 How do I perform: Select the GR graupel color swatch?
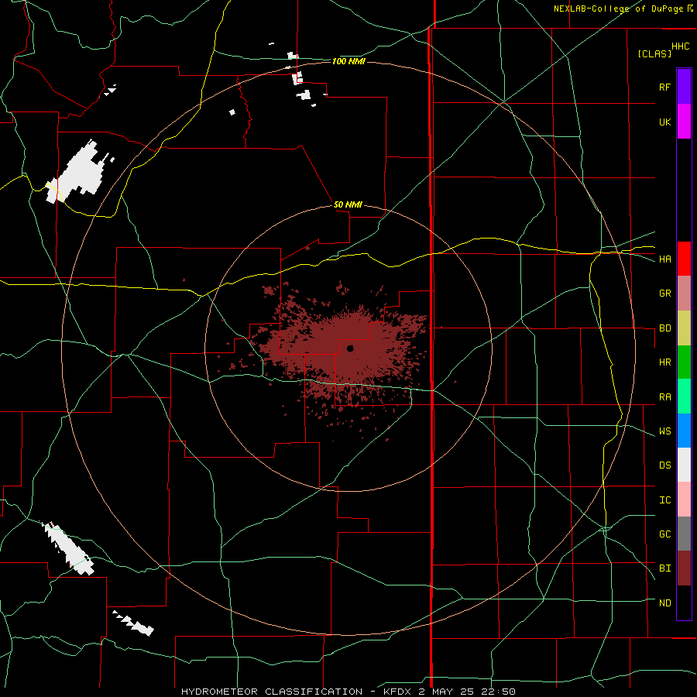coord(684,294)
